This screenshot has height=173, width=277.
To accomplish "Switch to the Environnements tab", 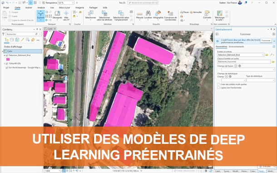I will tap(236, 46).
